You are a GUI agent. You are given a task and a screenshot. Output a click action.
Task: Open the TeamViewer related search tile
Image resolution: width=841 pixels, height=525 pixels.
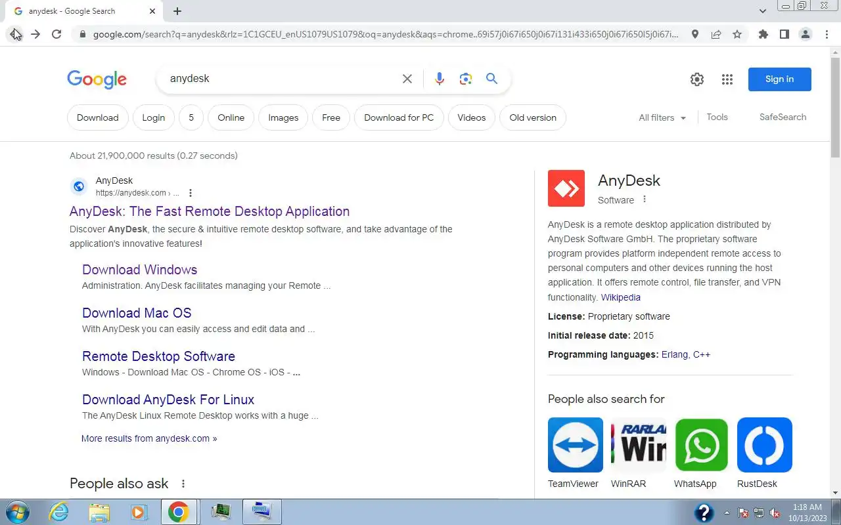[575, 453]
